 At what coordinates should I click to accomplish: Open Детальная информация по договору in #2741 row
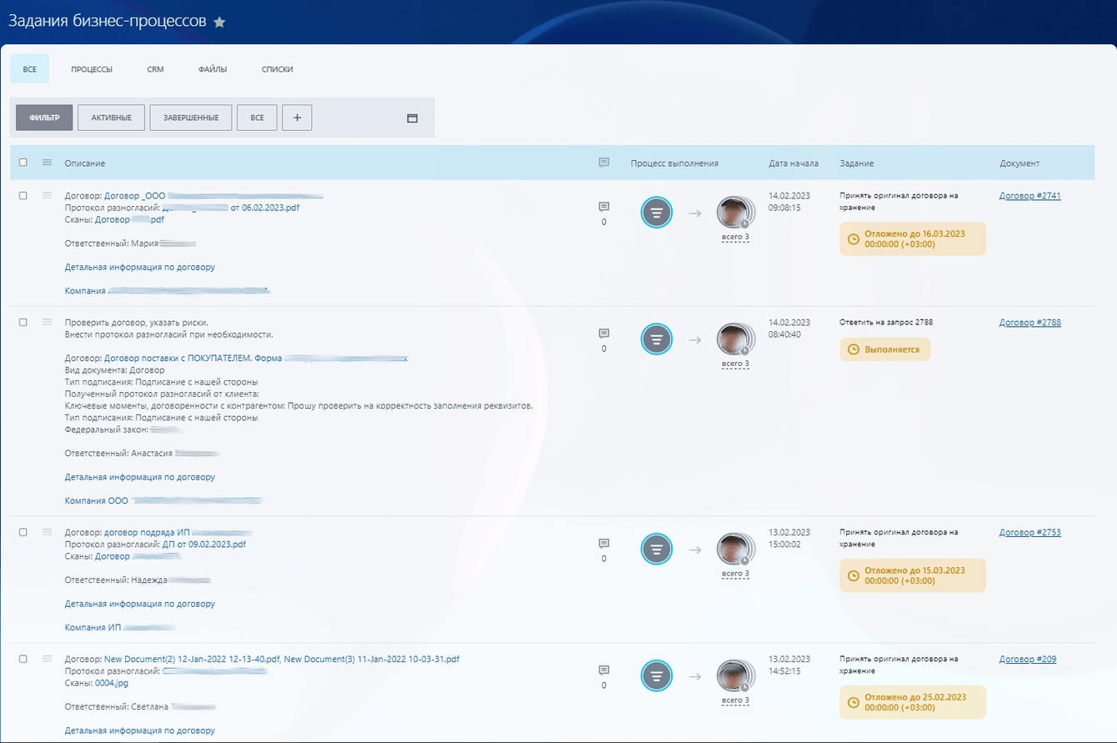pos(140,267)
